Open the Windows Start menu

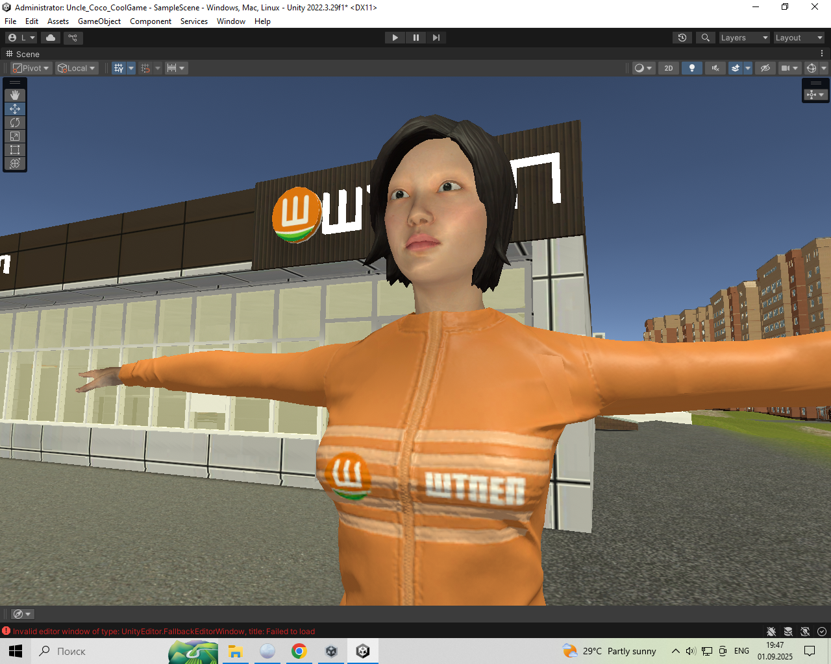tap(16, 651)
